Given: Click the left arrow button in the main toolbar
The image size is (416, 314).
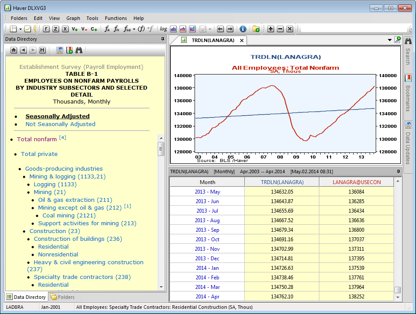Looking at the screenshot, I should pyautogui.click(x=220, y=29).
